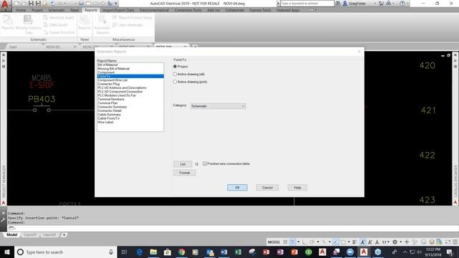Switch to the Project ribbon tab
Screen dimensions: 459x258
[x=37, y=10]
